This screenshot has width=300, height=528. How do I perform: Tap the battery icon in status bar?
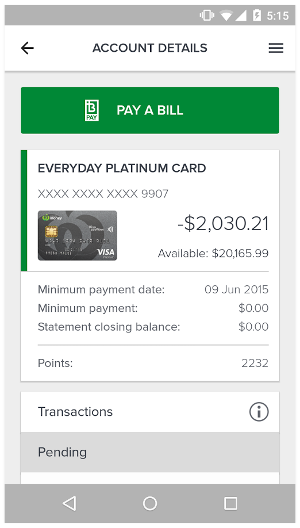pos(257,16)
